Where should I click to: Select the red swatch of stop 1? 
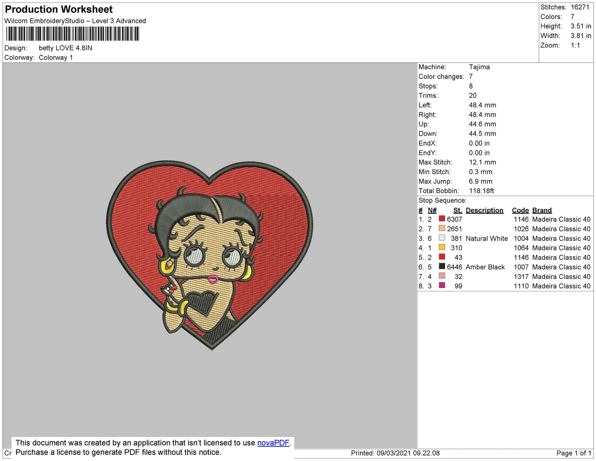click(x=442, y=219)
